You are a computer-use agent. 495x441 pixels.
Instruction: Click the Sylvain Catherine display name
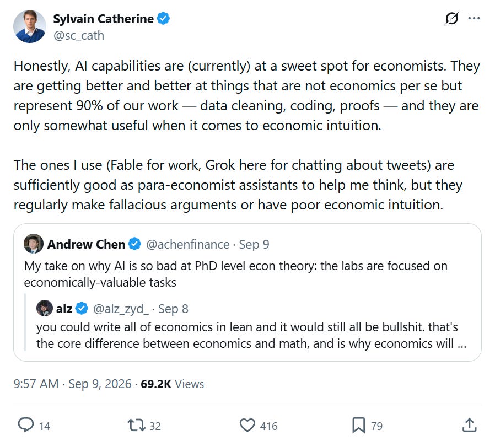pos(103,19)
